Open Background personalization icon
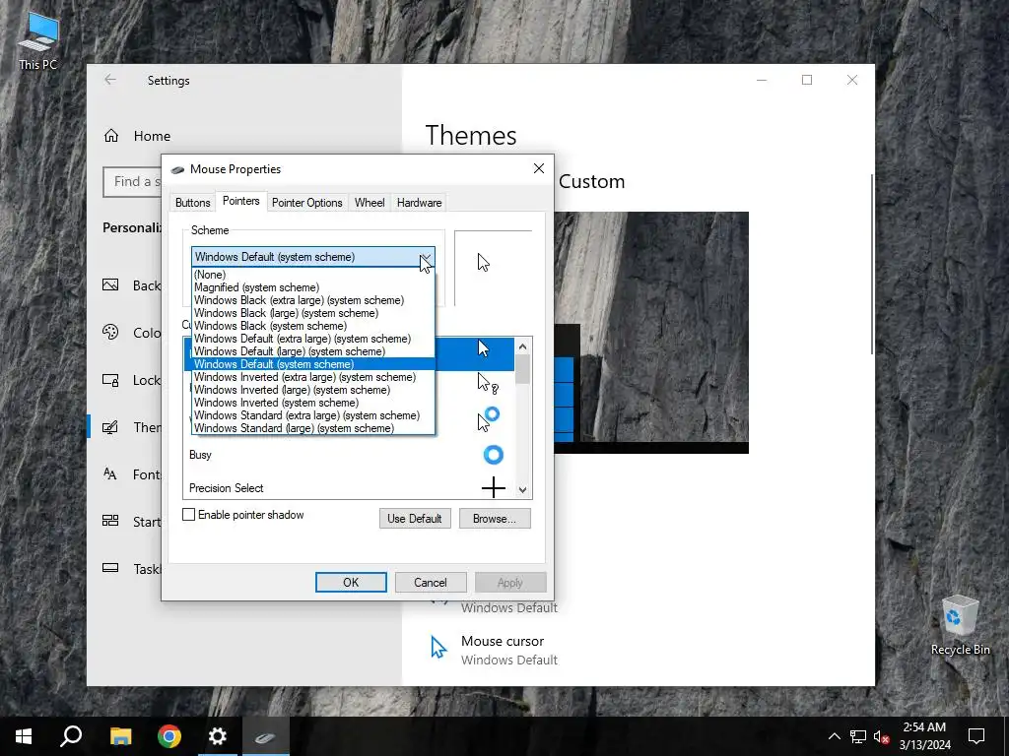The width and height of the screenshot is (1009, 756). (x=110, y=284)
